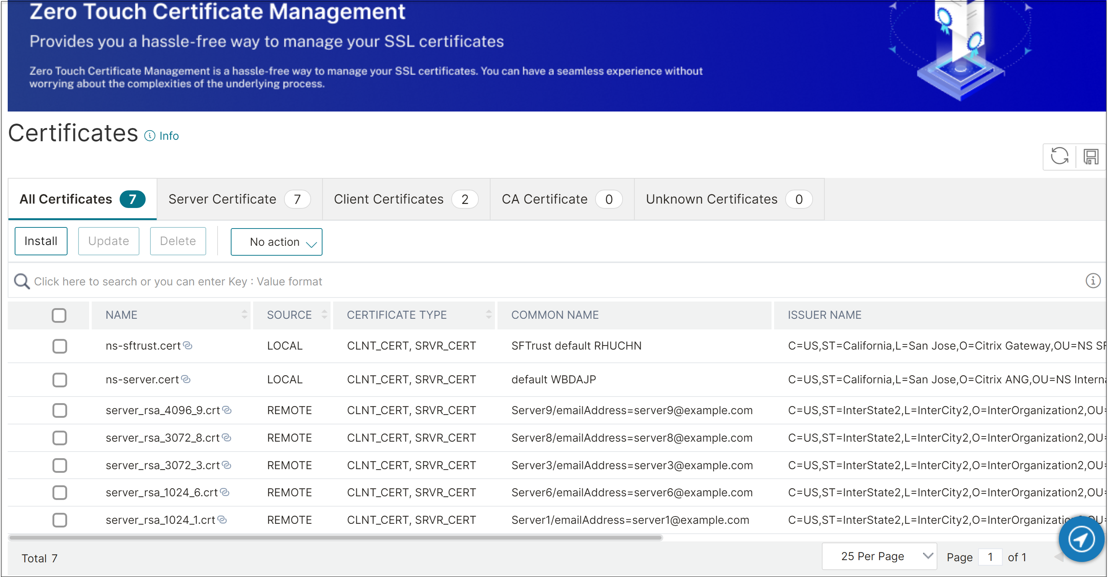Open the No action dropdown
This screenshot has height=577, width=1108.
(x=276, y=242)
